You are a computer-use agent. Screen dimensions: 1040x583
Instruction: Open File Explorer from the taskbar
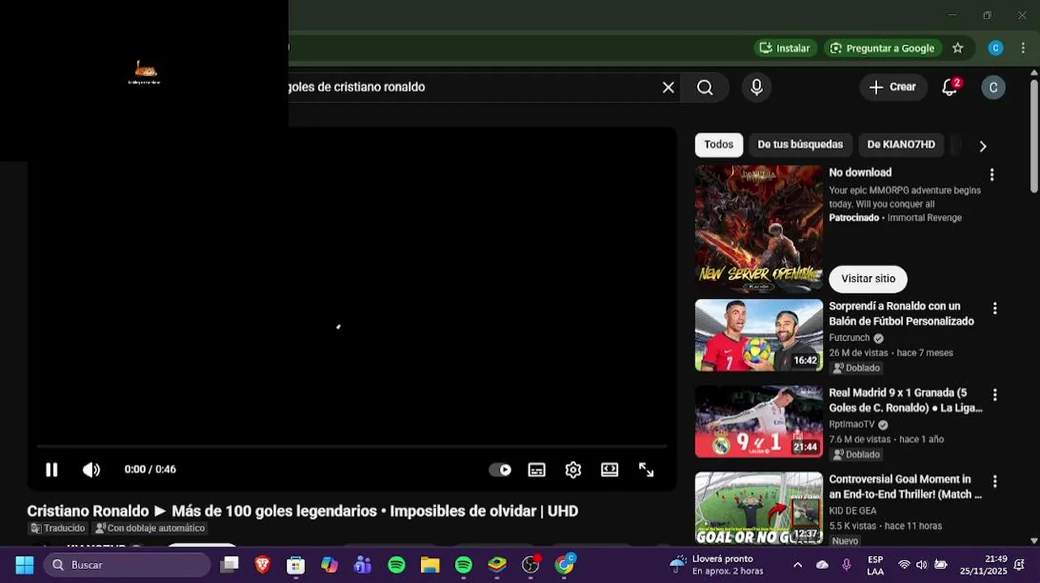(429, 565)
